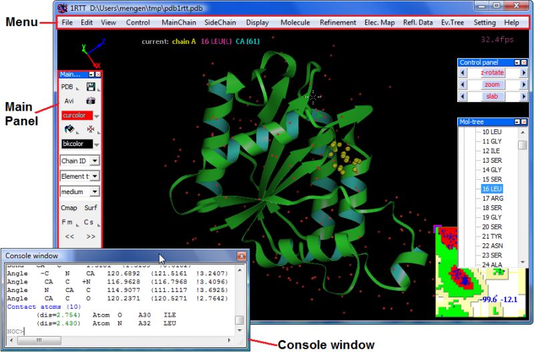Click right arrow of slab control
This screenshot has width=534, height=352.
click(524, 97)
